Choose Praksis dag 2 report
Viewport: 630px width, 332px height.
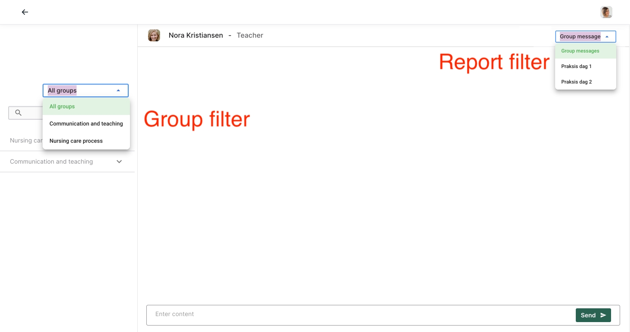pos(576,82)
